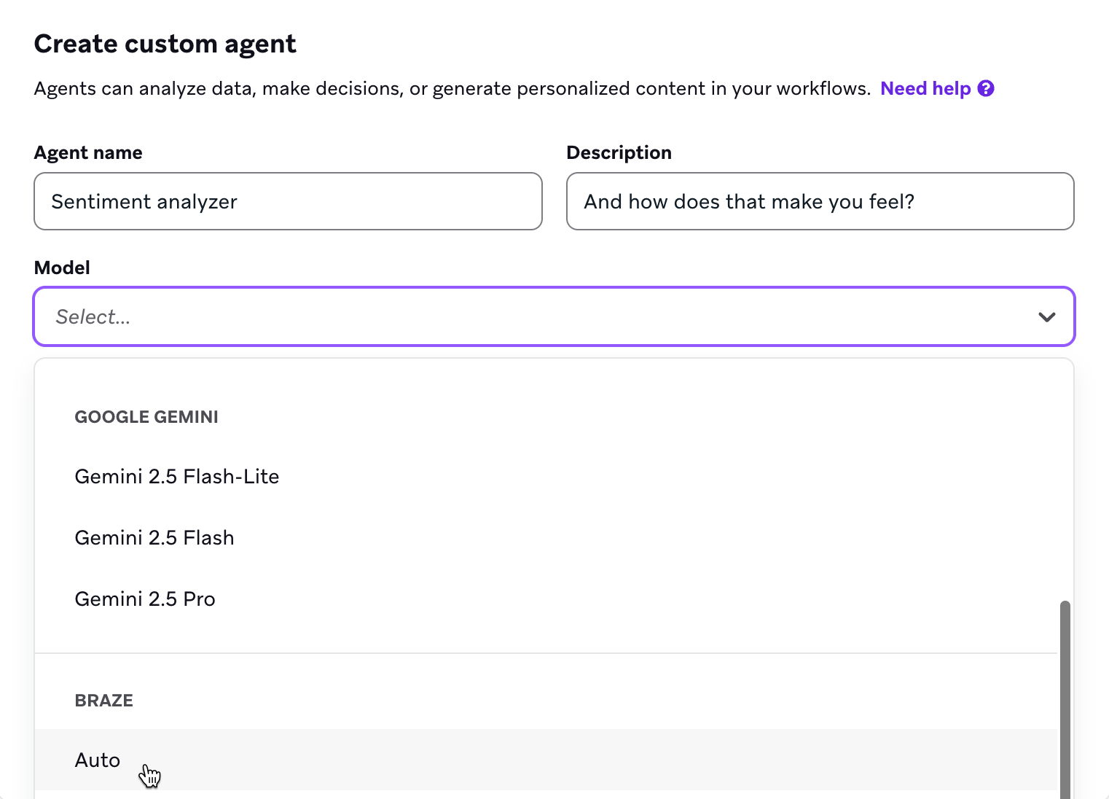Click the GOOGLE GEMINI group header
The height and width of the screenshot is (799, 1109).
(x=146, y=417)
